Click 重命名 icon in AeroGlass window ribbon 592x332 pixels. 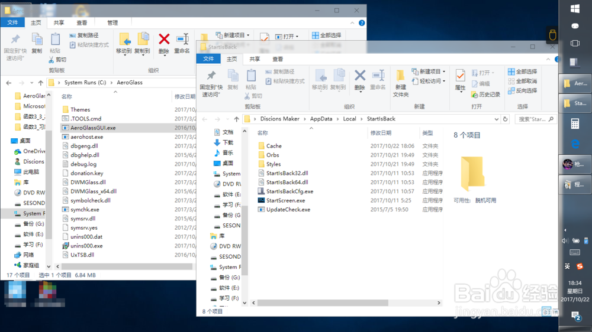click(182, 43)
